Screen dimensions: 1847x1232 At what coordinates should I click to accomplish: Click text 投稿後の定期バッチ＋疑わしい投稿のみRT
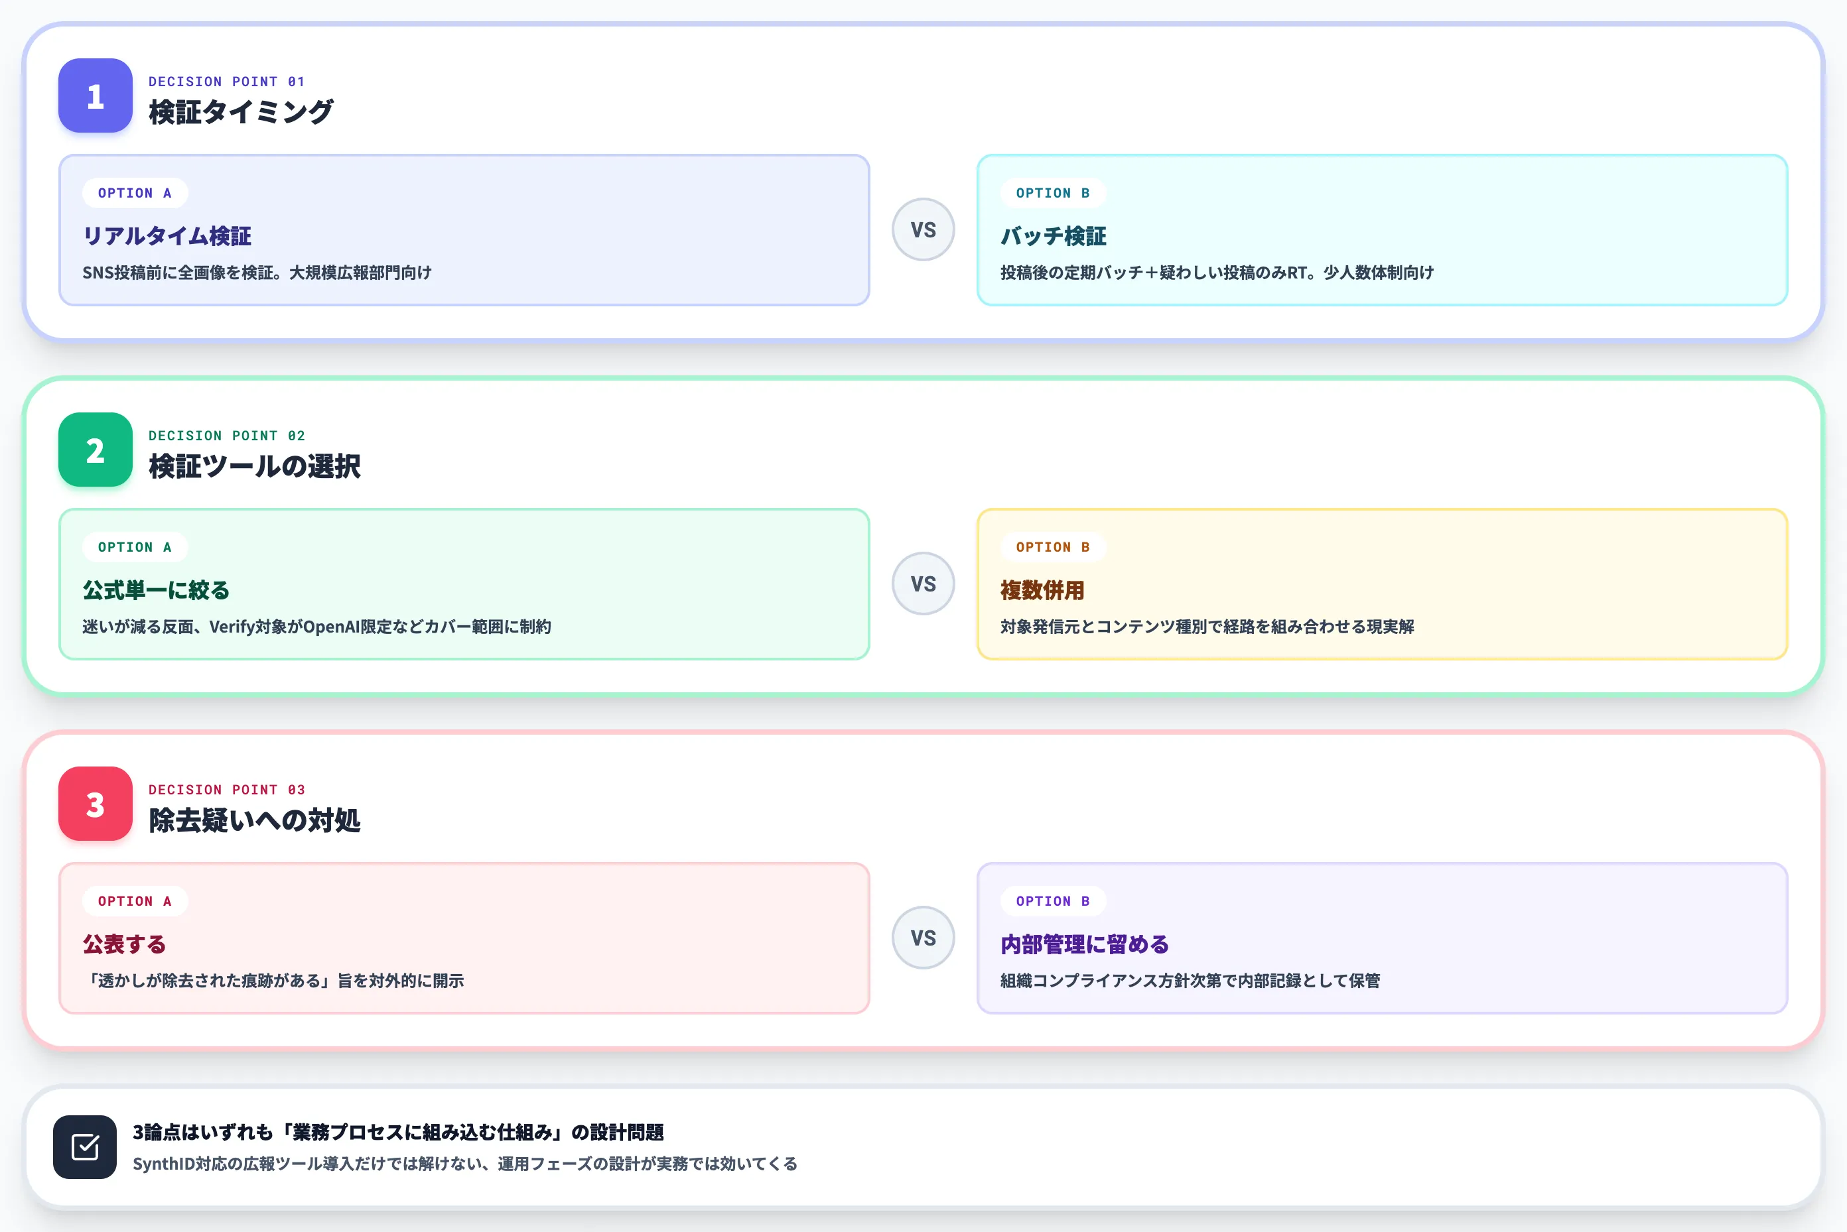(1153, 273)
